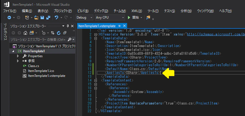Open the schemas.microsoft.com xmlns link
Screen dimensions: 245x116
pos(216,34)
